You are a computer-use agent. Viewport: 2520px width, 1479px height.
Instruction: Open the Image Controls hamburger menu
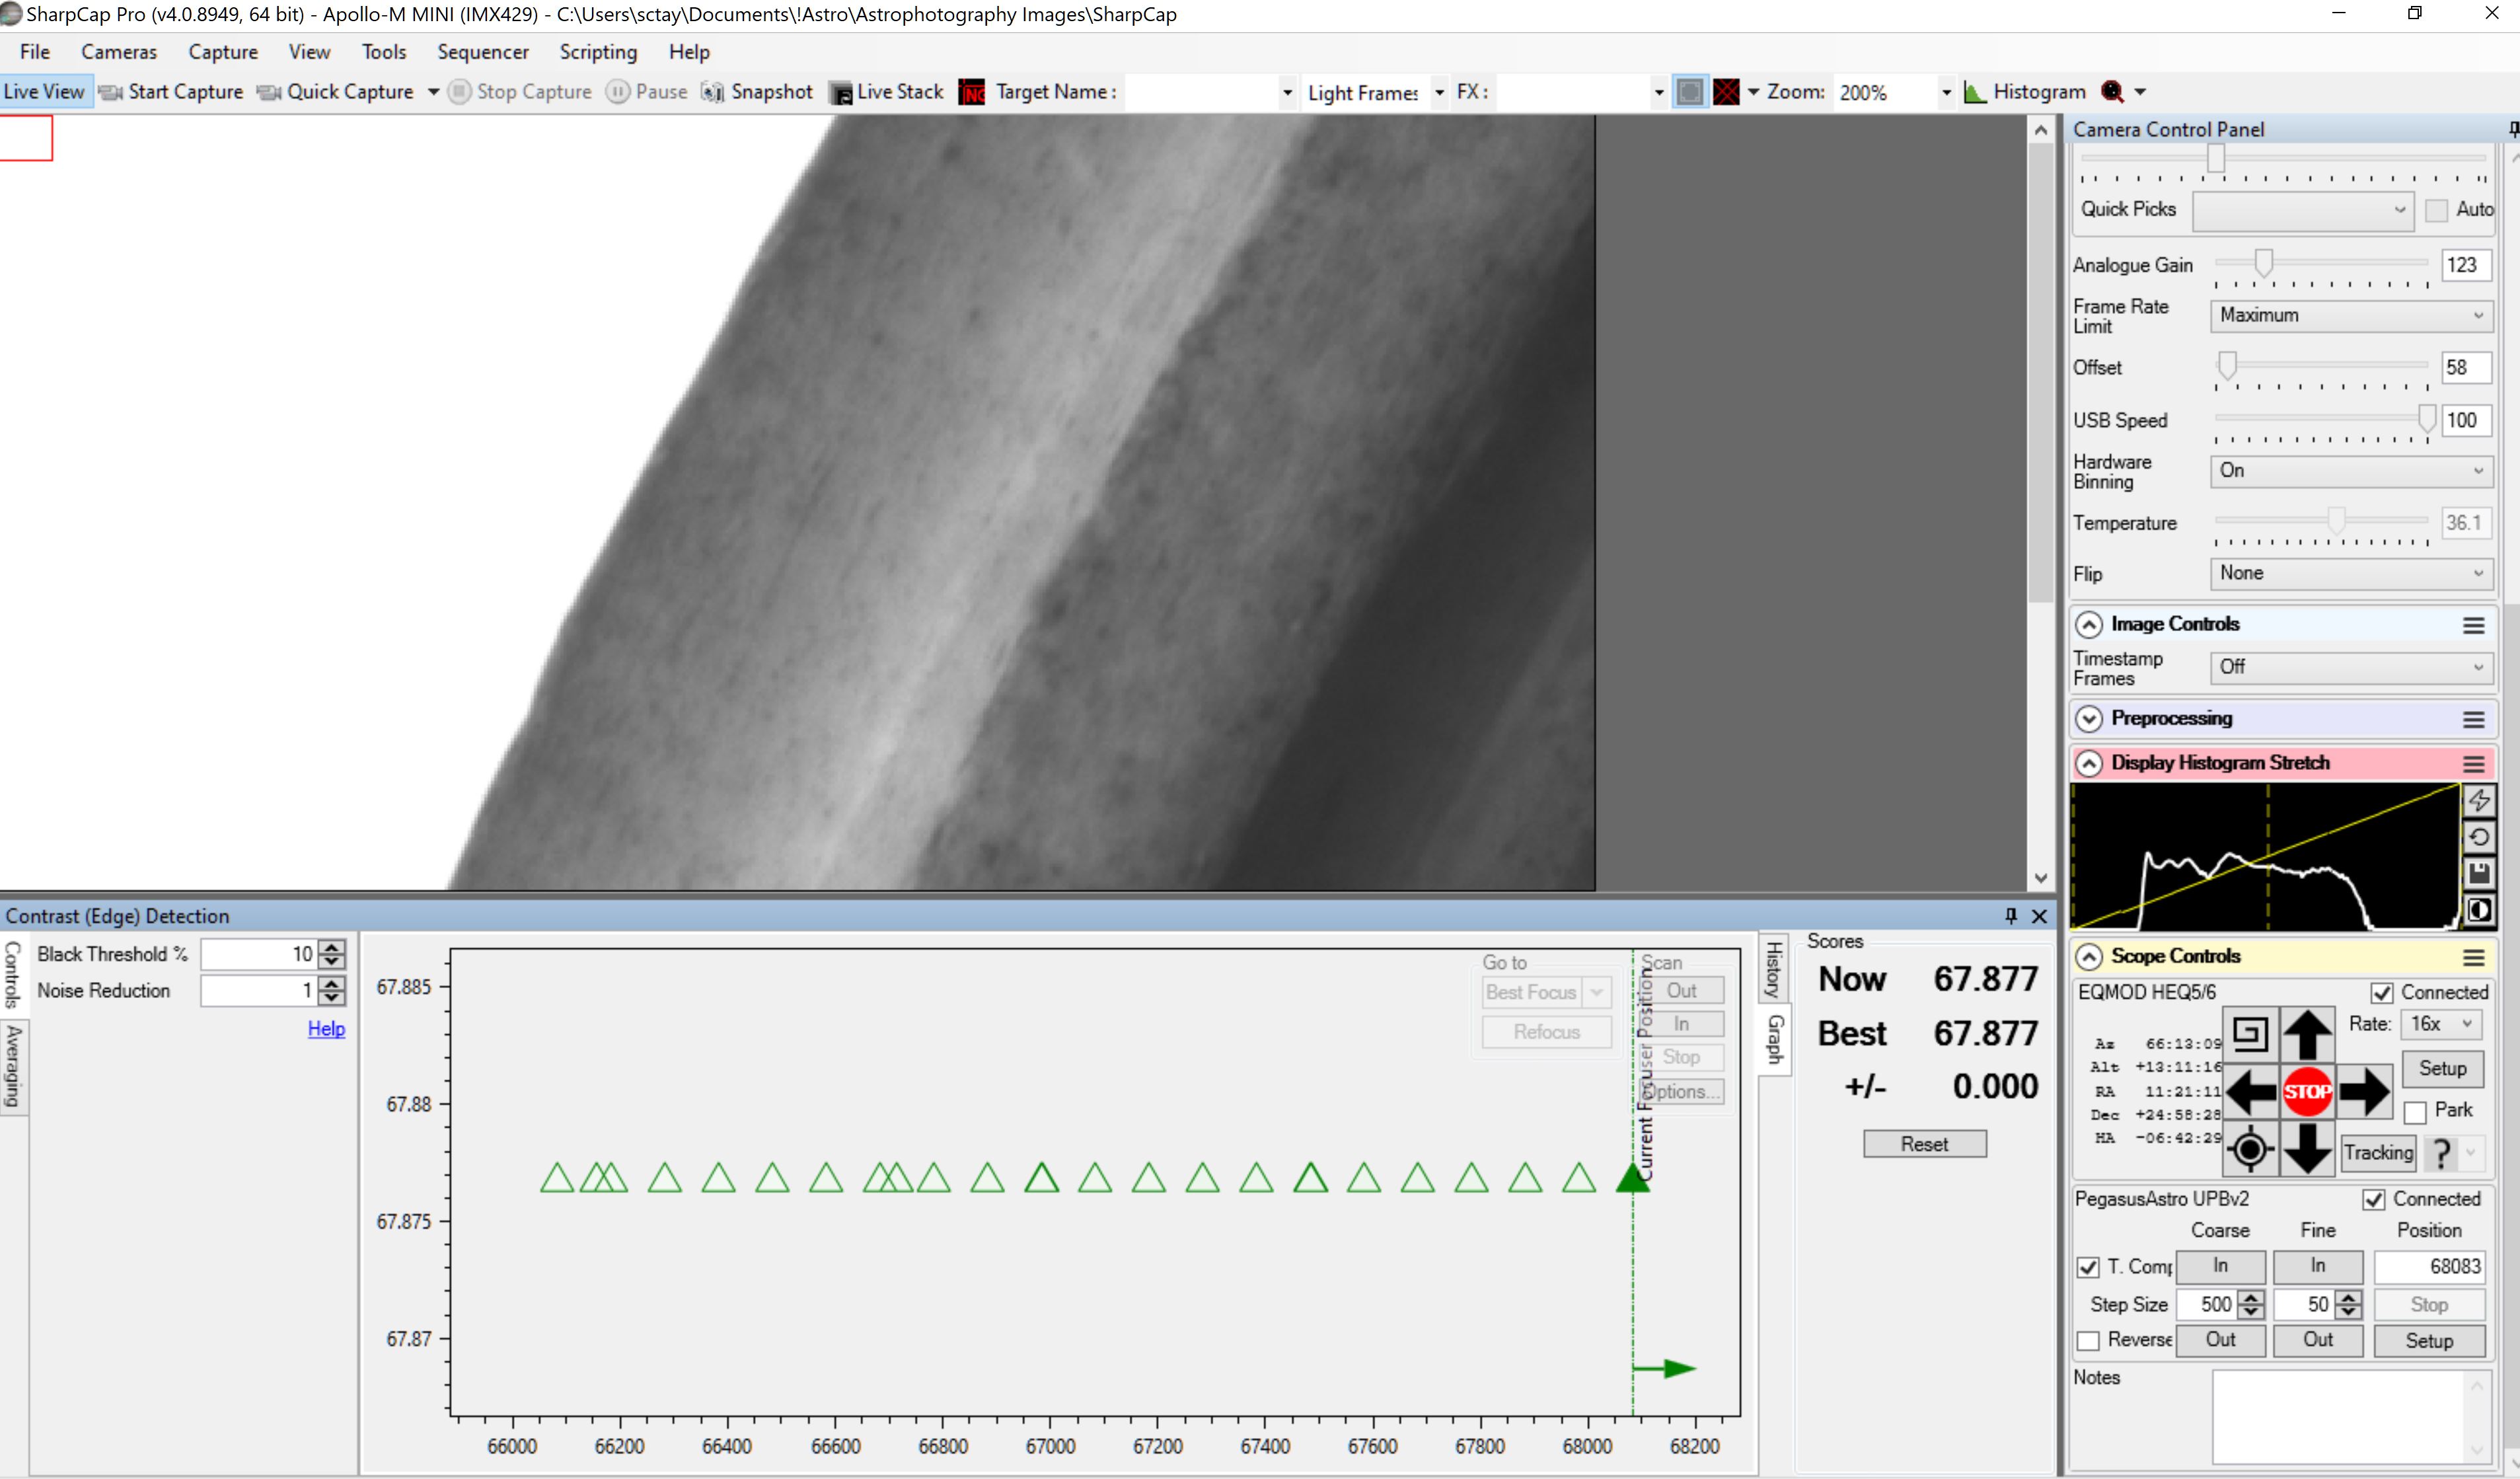click(x=2474, y=625)
